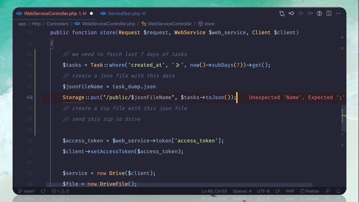Select language mode 'PHP' in status bar
This screenshot has height=202, width=359.
pos(290,191)
